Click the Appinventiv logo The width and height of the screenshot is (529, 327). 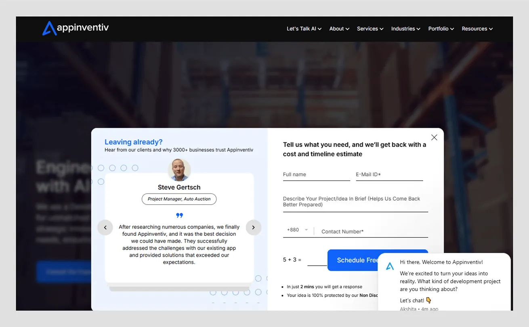76,28
